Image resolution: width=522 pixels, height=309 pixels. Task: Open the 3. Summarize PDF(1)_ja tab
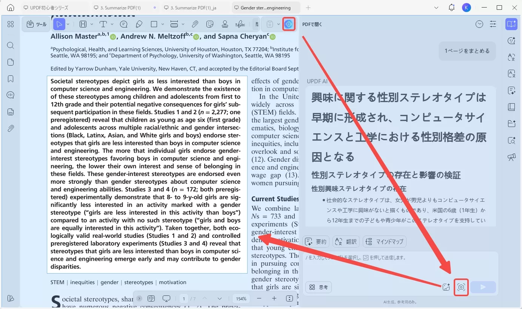tap(192, 7)
